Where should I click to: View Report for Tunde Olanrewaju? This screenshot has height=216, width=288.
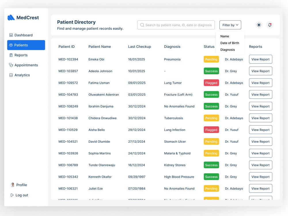point(260,165)
